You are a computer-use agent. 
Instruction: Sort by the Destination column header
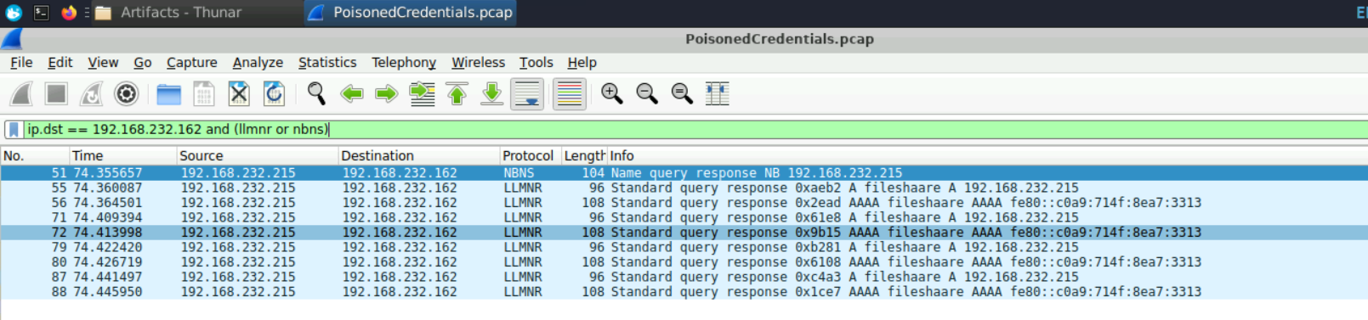(419, 155)
